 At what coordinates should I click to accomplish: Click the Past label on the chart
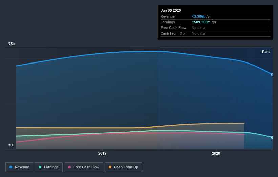point(266,52)
